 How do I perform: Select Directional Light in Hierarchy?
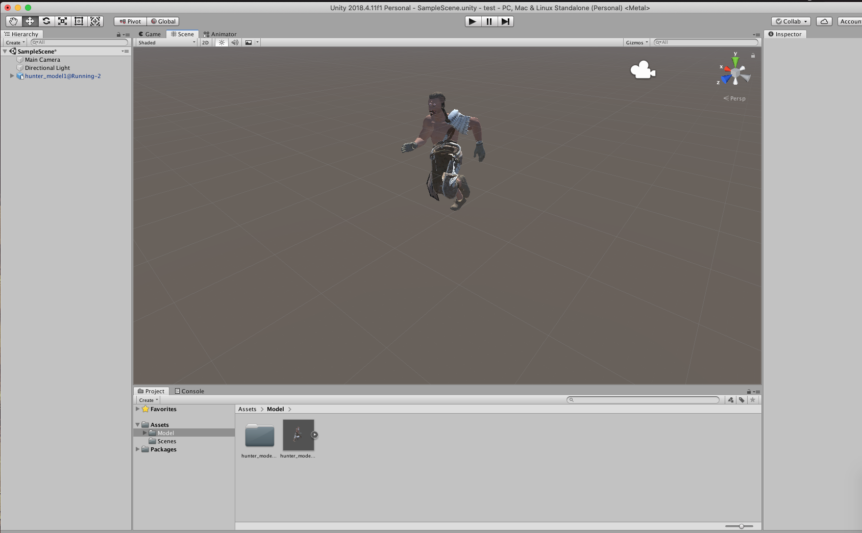click(47, 68)
